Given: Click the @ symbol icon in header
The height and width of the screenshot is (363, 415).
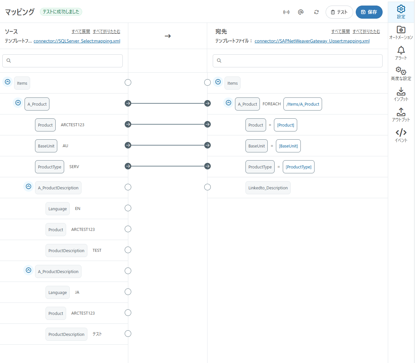Looking at the screenshot, I should pyautogui.click(x=301, y=12).
